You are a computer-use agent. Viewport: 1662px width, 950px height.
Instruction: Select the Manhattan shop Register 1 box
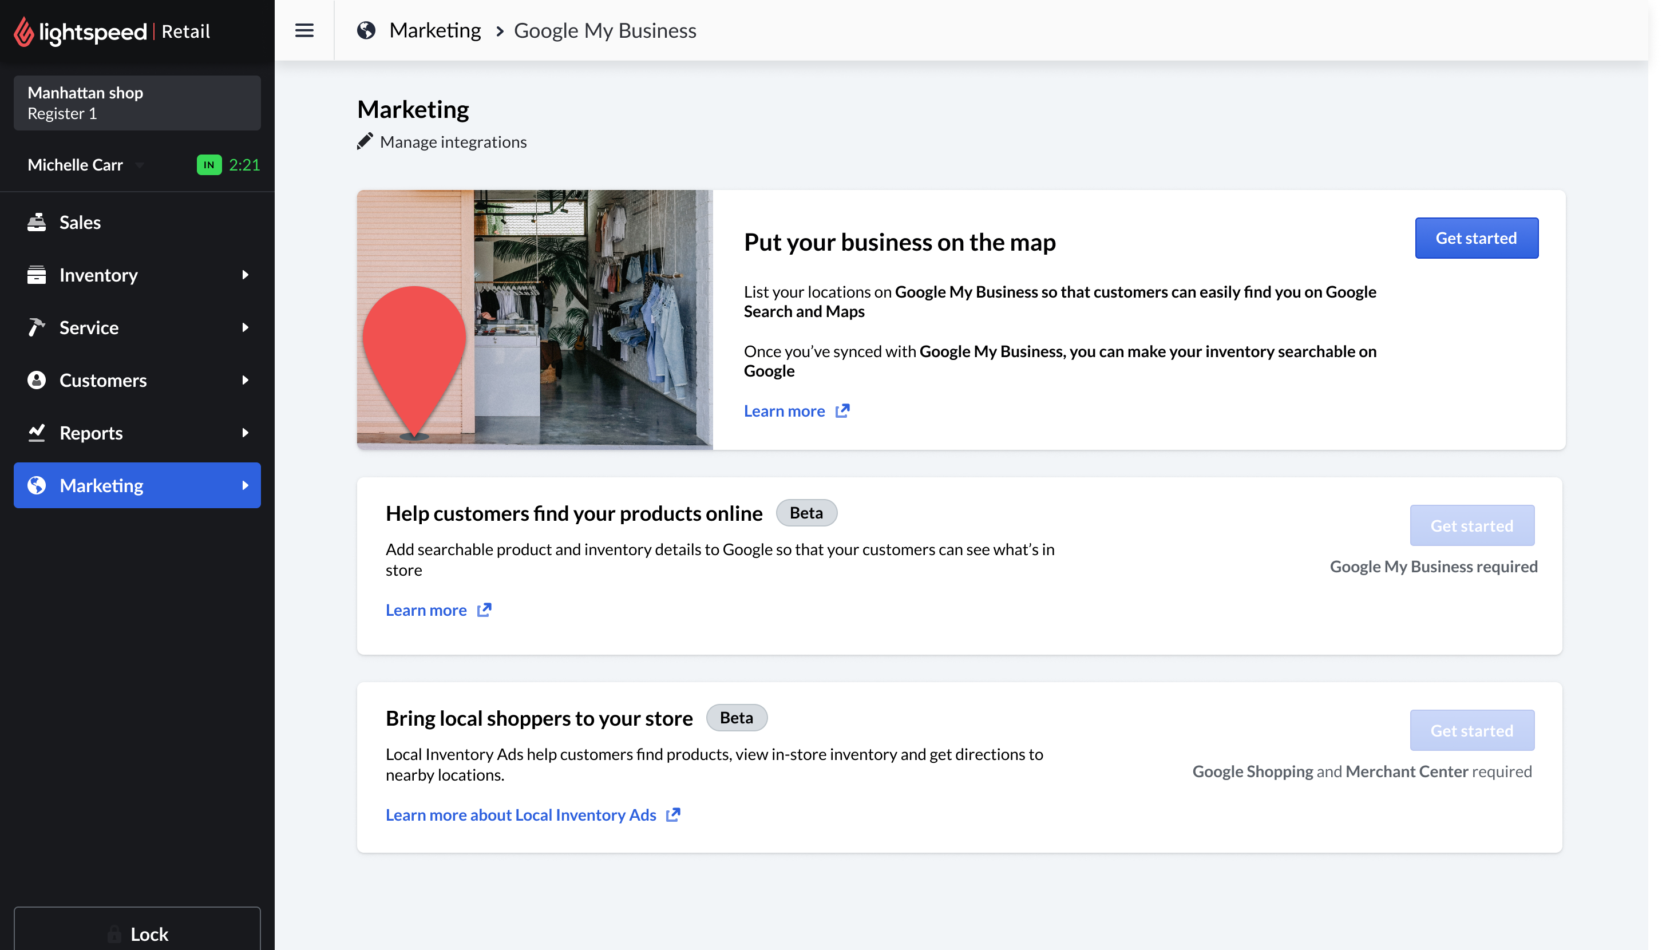(137, 103)
